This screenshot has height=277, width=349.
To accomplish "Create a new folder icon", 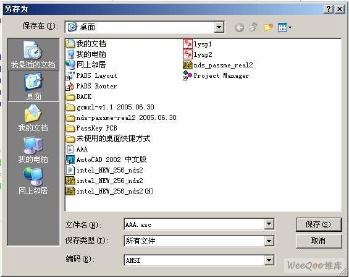I will click(x=268, y=27).
